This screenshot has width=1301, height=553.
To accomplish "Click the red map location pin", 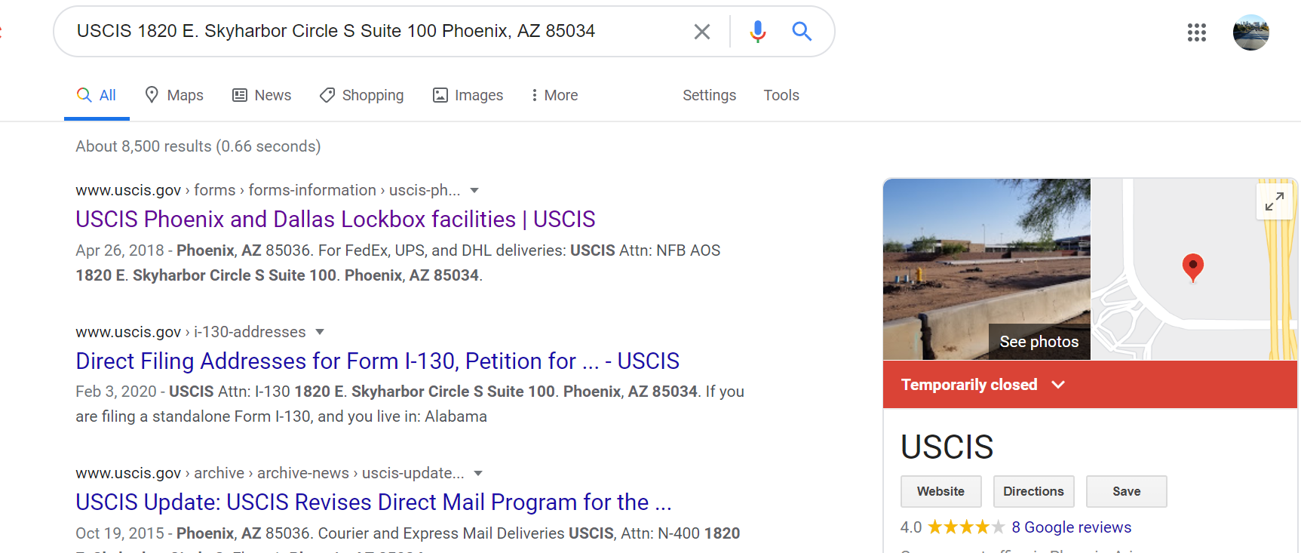I will pyautogui.click(x=1192, y=268).
